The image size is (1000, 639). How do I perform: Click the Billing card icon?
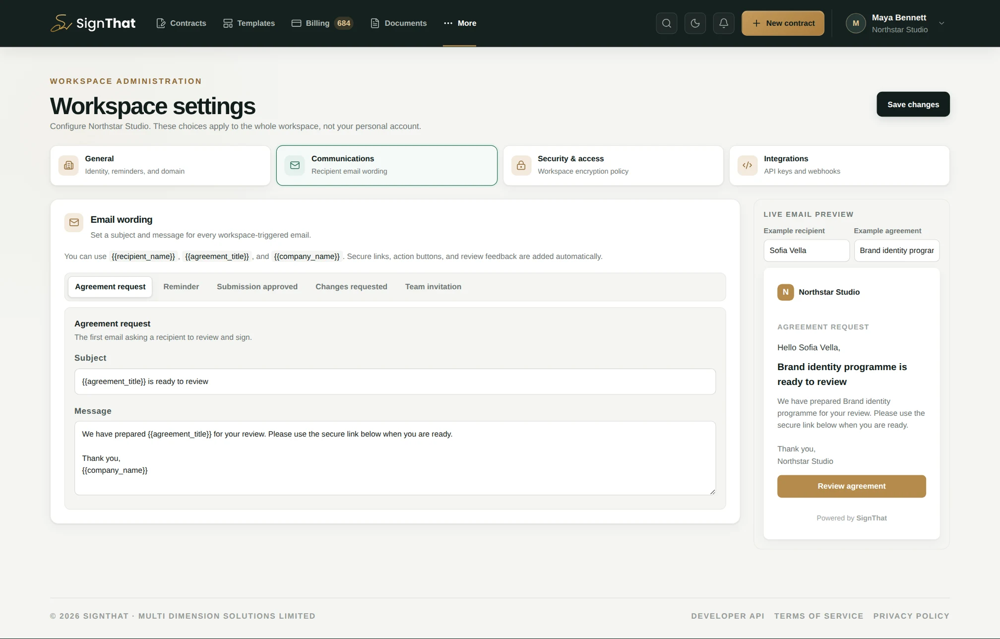coord(296,23)
